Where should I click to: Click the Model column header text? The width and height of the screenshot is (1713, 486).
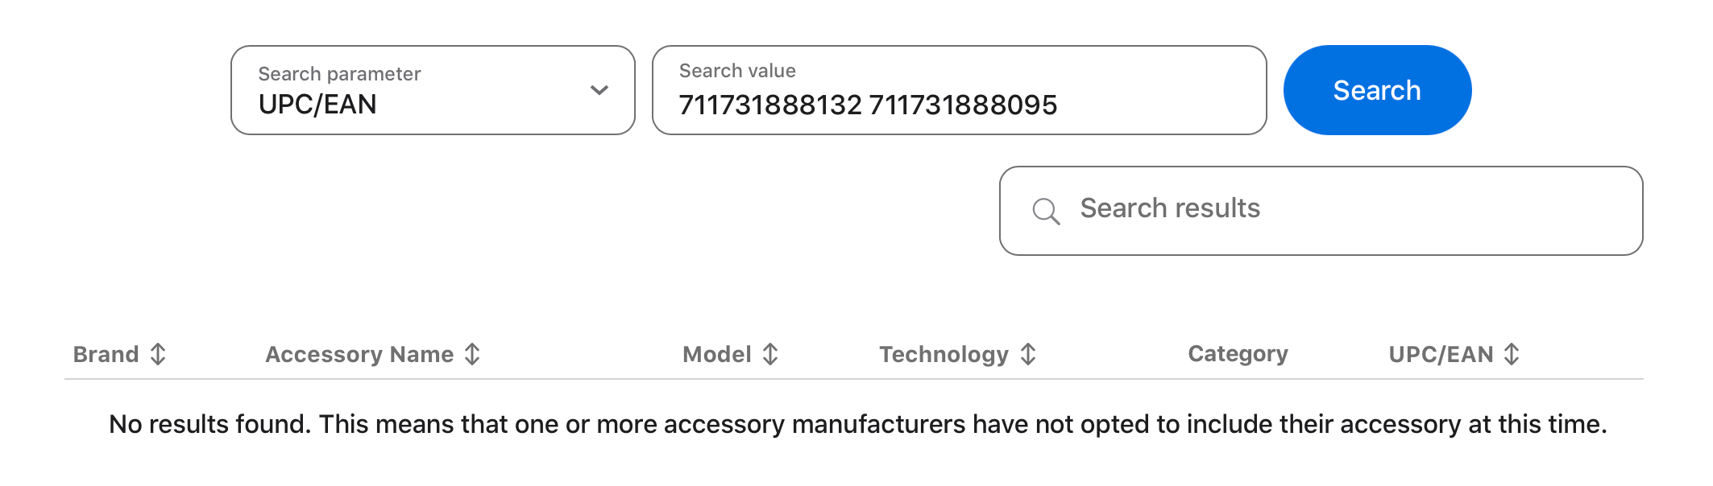pos(716,354)
